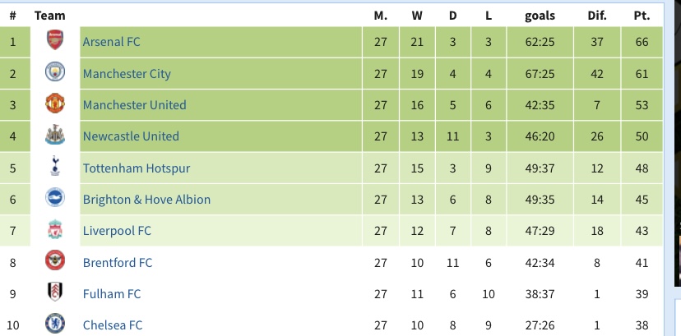Open the Manchester City team link
Image resolution: width=681 pixels, height=336 pixels.
[127, 74]
